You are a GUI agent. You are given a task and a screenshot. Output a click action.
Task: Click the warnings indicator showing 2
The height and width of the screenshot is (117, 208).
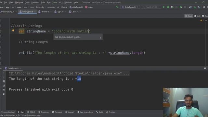click(202, 20)
